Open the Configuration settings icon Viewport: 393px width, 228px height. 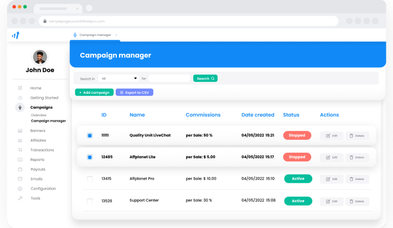point(20,189)
